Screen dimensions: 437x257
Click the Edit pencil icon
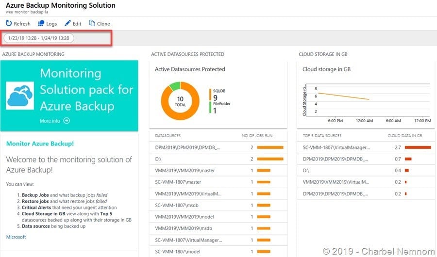[x=67, y=23]
